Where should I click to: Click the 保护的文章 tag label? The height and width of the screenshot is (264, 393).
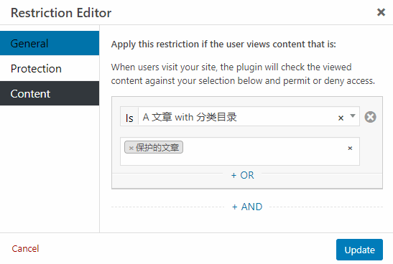point(157,148)
